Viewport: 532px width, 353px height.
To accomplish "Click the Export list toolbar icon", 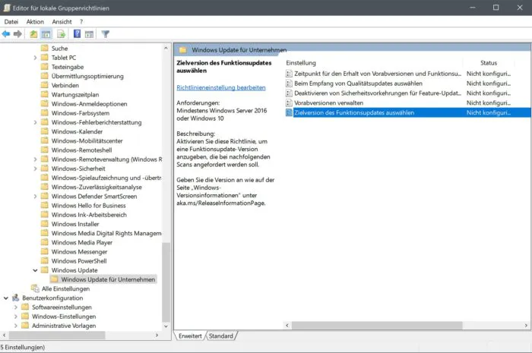I will coord(61,34).
